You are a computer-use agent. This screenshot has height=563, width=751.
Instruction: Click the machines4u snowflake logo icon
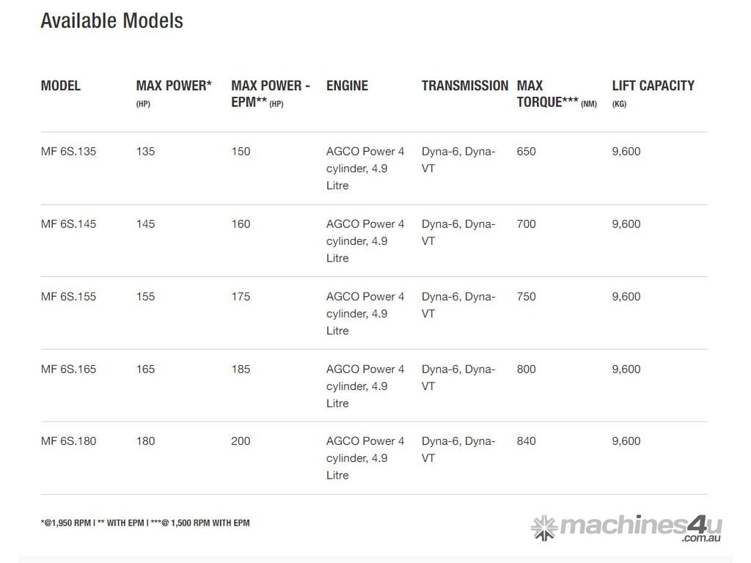tap(543, 528)
